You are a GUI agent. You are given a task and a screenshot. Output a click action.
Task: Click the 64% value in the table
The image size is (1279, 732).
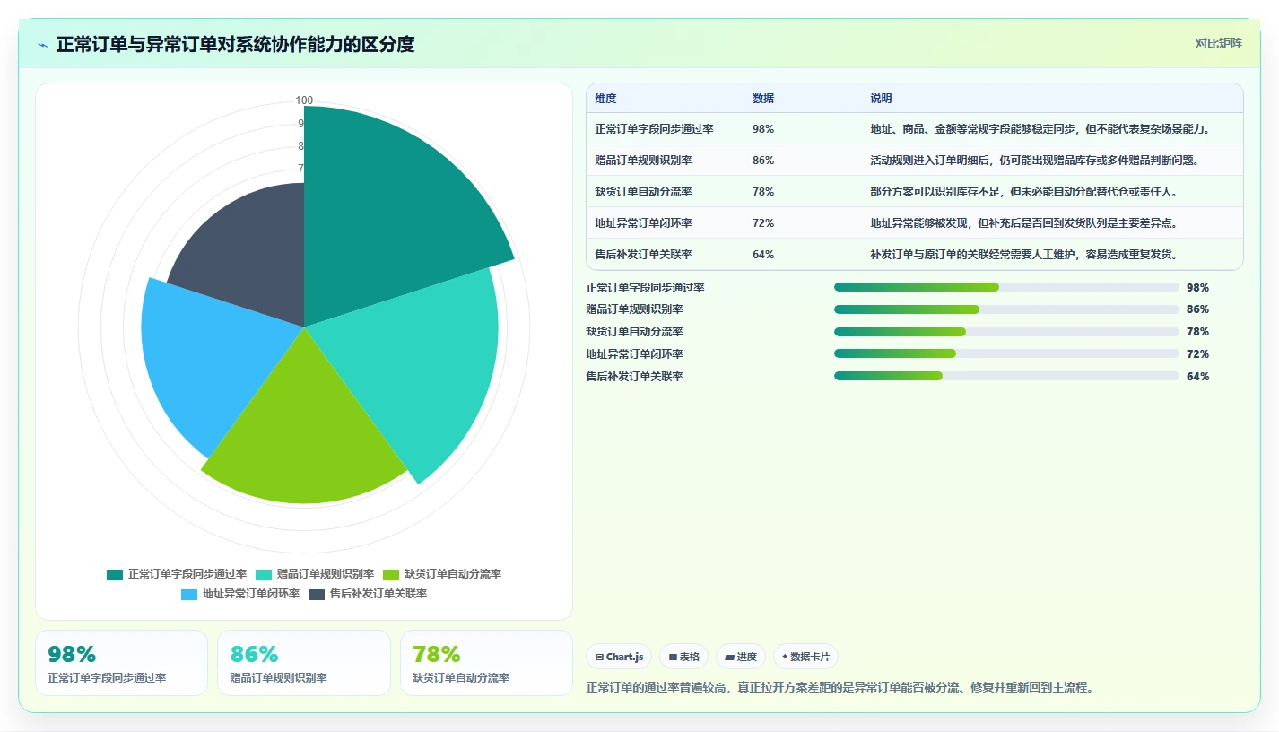tap(763, 255)
